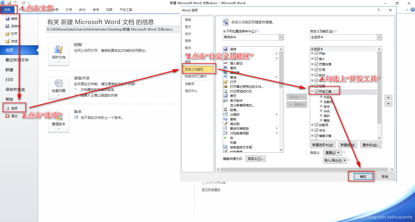
Task: Click the commands list vertical scrollbar
Action: [x=281, y=99]
